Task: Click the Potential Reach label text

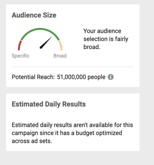Action: point(33,77)
